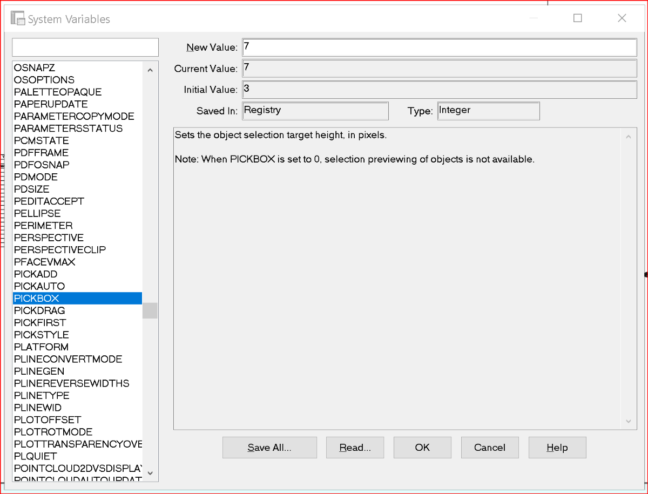Close the System Variables dialog
This screenshot has width=648, height=494.
click(x=622, y=18)
